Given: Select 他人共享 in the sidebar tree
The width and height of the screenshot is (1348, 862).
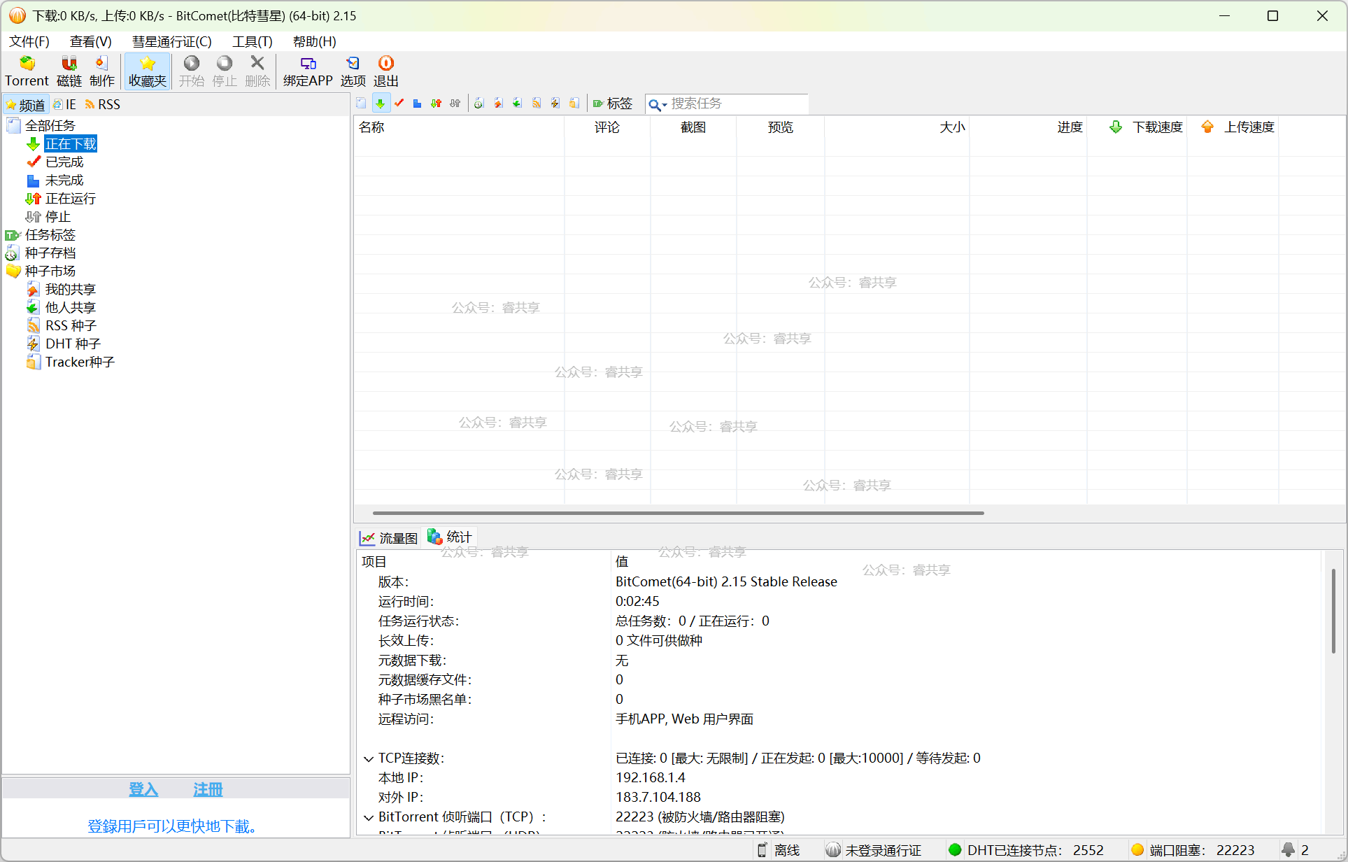Looking at the screenshot, I should (71, 307).
